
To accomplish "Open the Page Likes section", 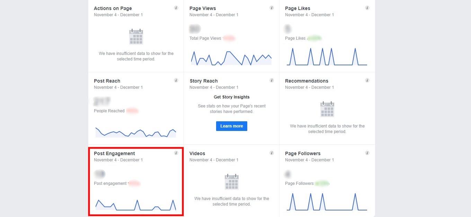I will point(297,8).
